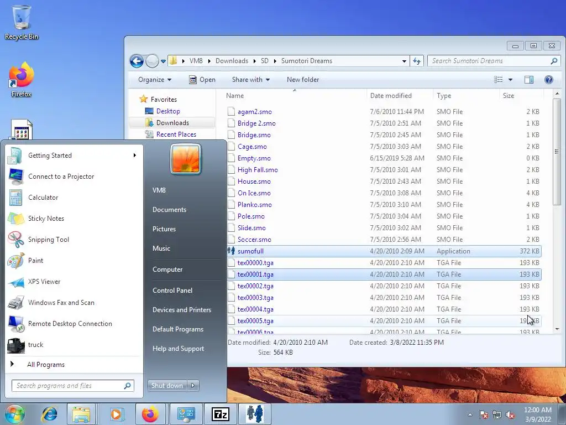566x425 pixels.
Task: Open address bar history dropdown
Action: click(x=404, y=61)
